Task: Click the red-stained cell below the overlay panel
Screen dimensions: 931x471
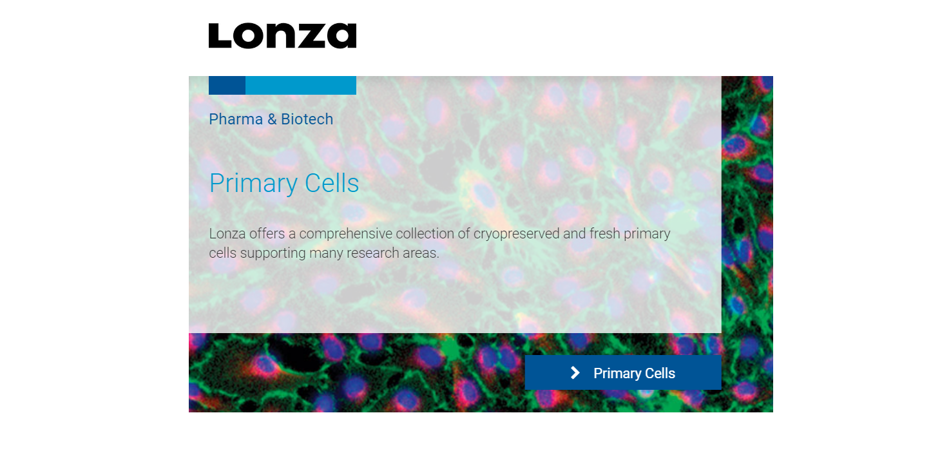Action: pos(264,367)
